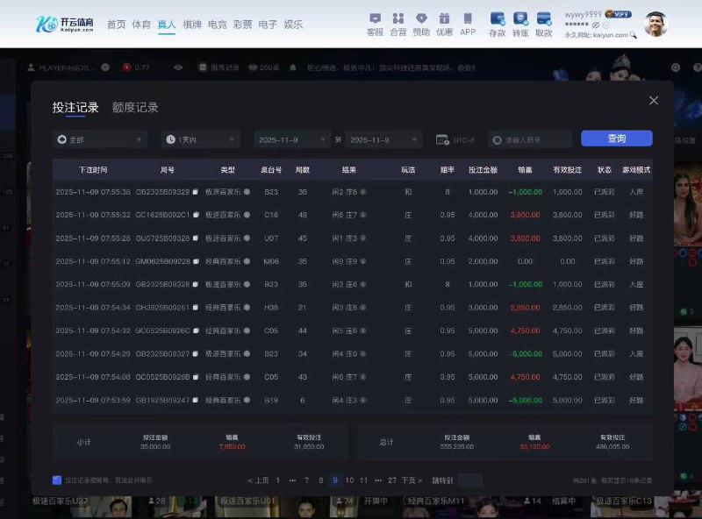
Task: Go to 下页 next page
Action: pos(411,480)
